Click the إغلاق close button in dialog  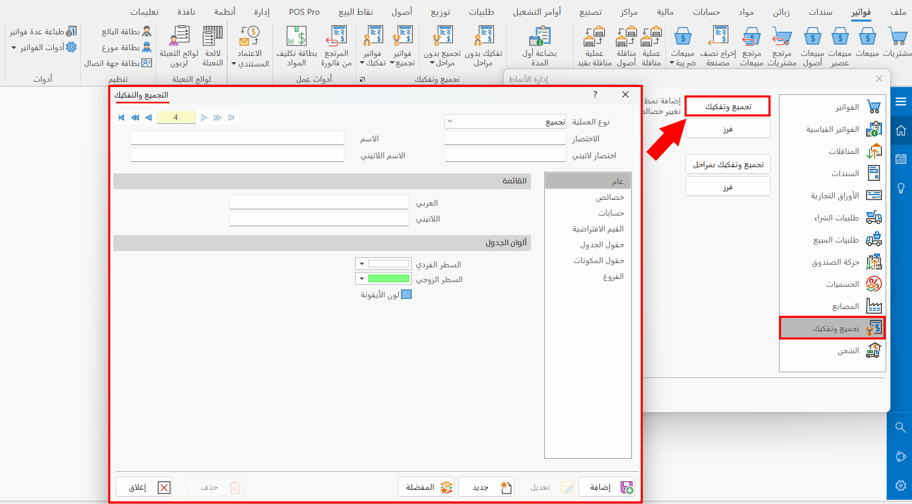tap(144, 487)
